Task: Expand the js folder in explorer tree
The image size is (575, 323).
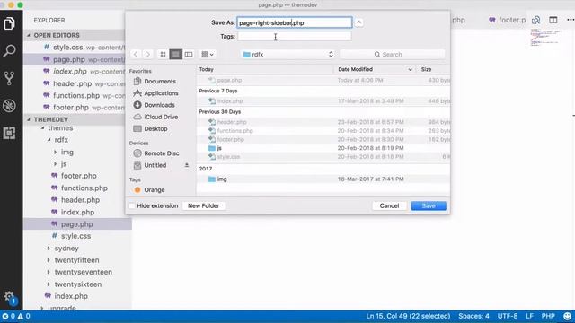Action: click(x=56, y=164)
